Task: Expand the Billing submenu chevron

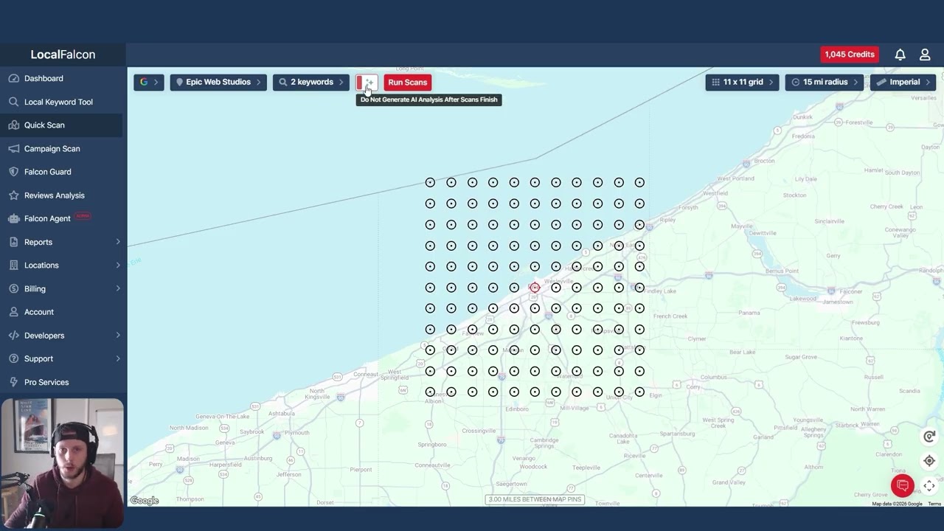Action: [x=118, y=288]
